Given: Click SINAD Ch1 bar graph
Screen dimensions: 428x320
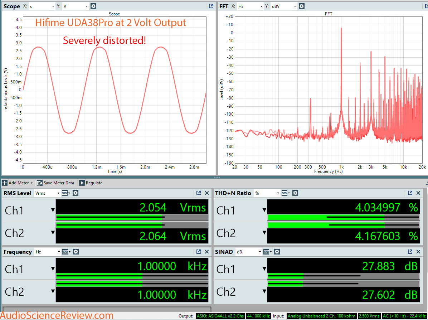Looking at the screenshot, I should [344, 276].
